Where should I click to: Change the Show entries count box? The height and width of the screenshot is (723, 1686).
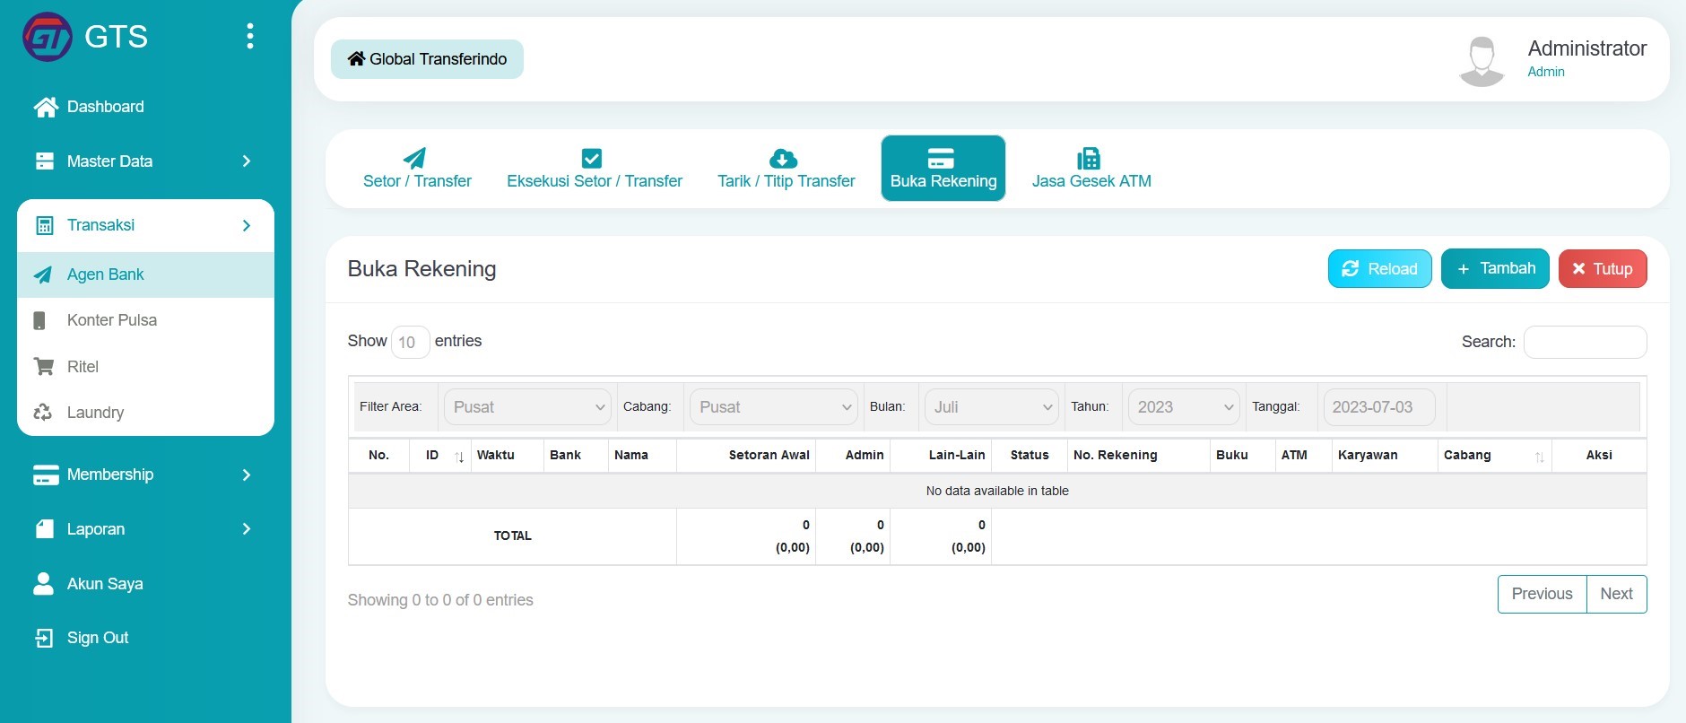click(410, 342)
